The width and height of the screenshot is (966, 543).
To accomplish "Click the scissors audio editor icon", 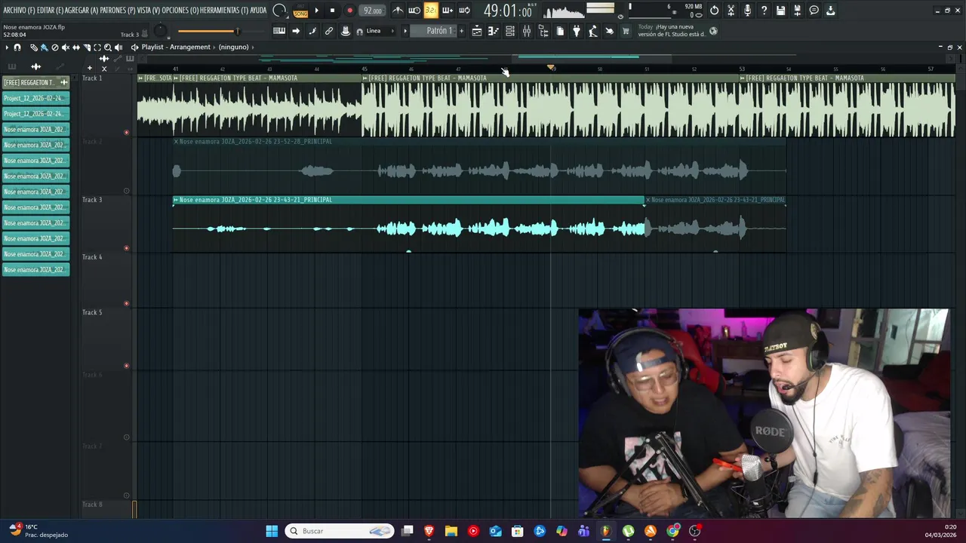I will coord(731,11).
